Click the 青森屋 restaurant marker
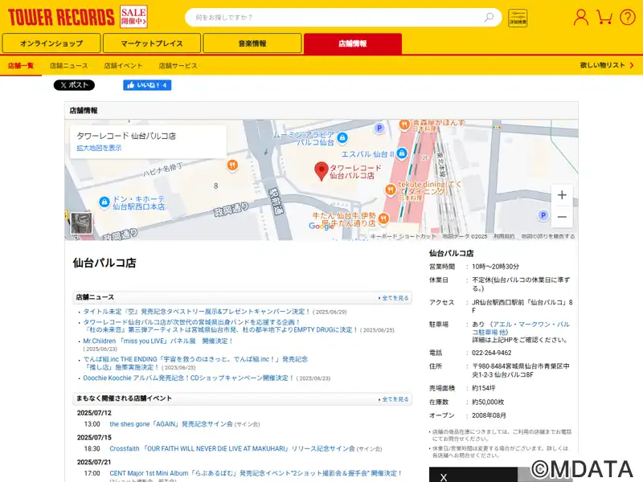The height and width of the screenshot is (482, 643). [404, 125]
